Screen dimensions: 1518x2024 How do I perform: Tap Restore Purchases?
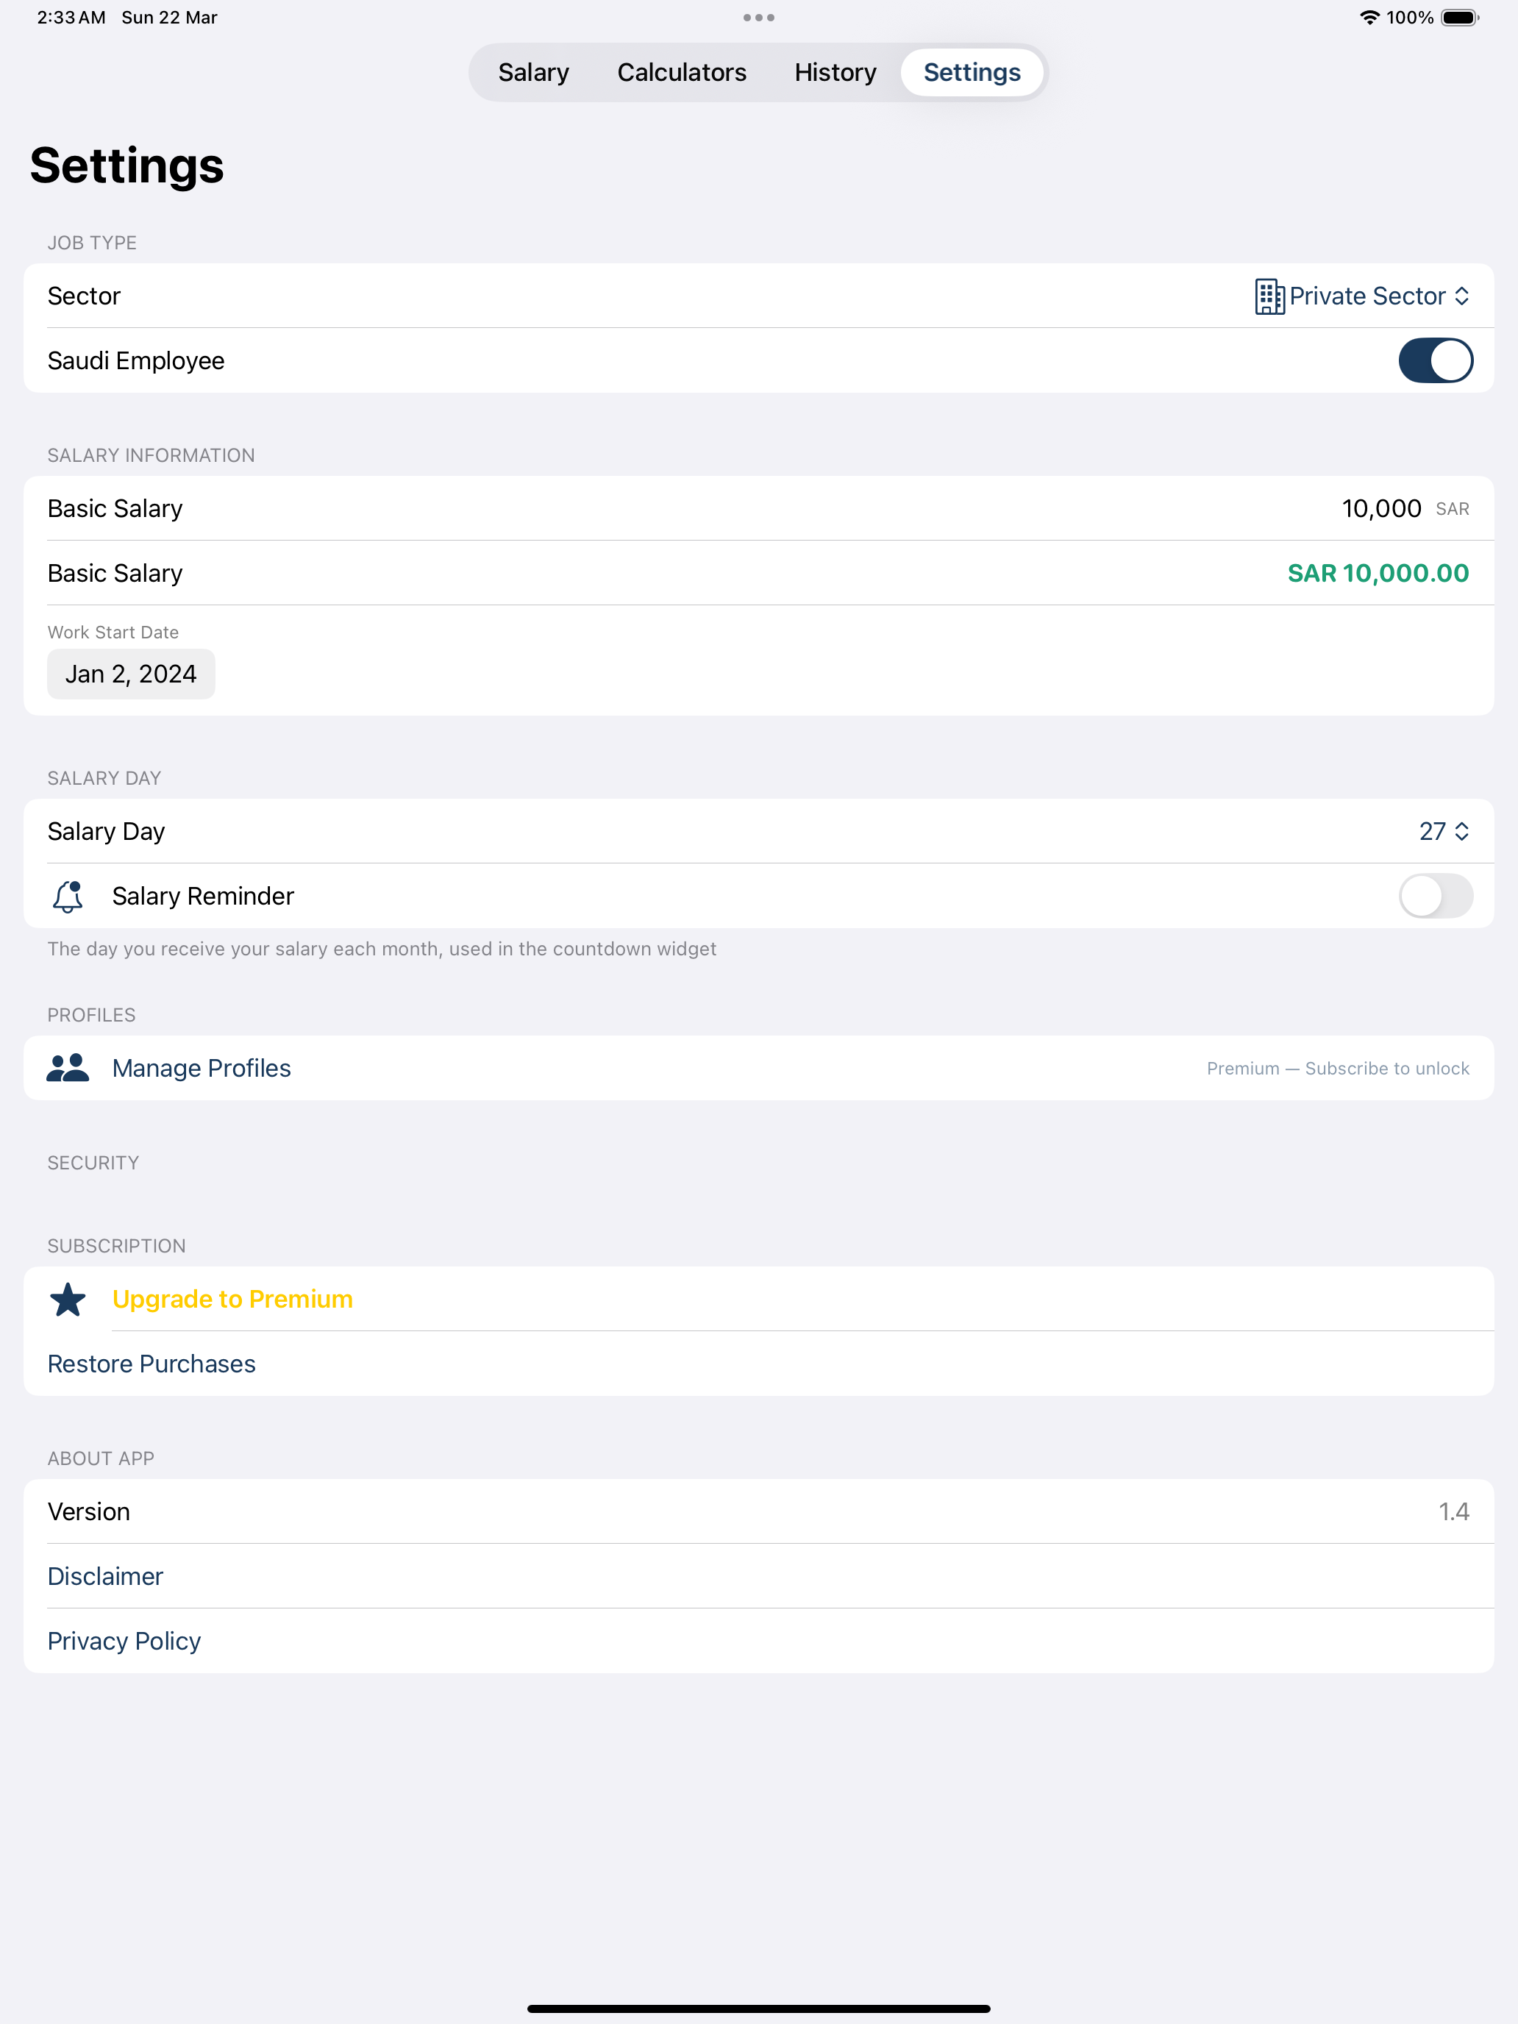[151, 1364]
